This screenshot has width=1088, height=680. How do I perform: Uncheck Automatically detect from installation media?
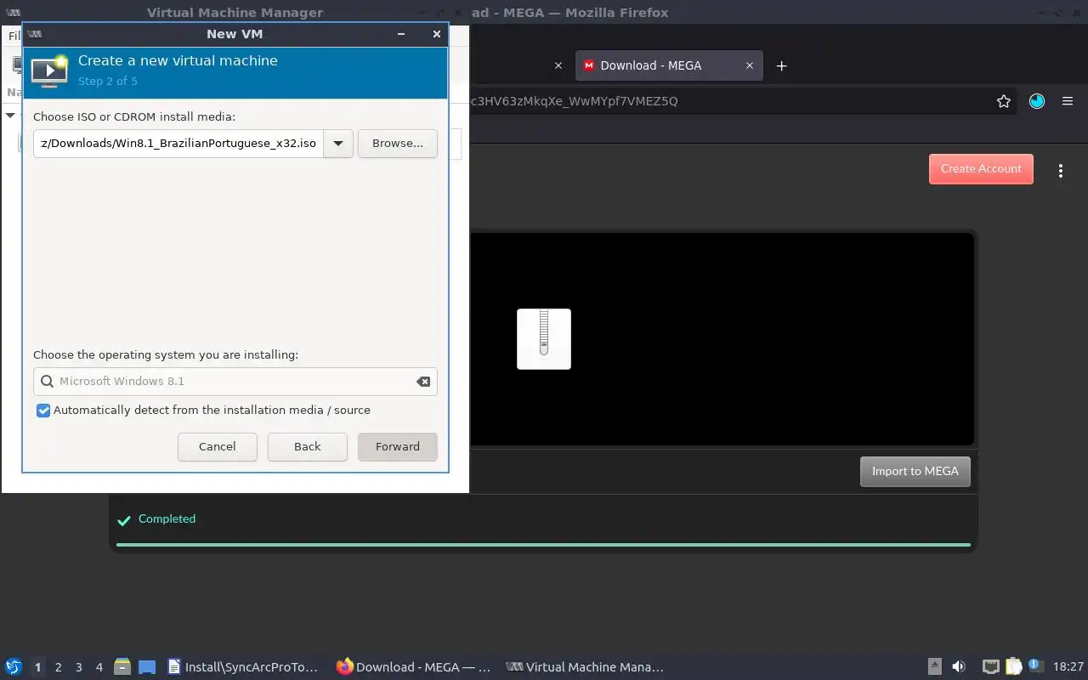[x=43, y=411]
